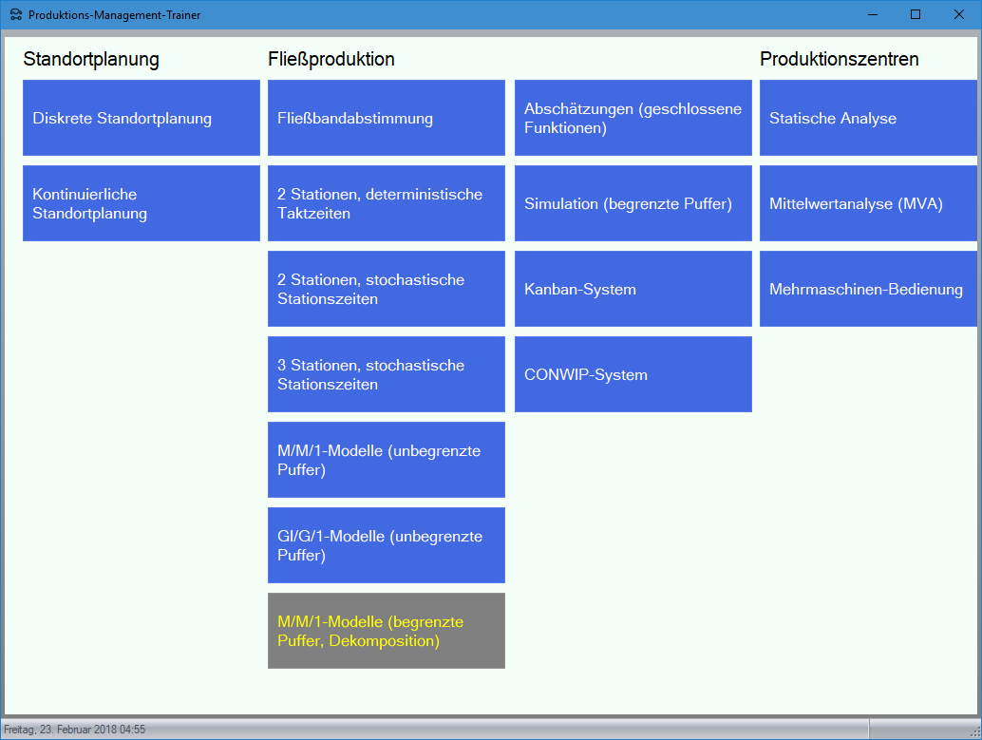Minimize the Produktions-Management-Trainer window
The width and height of the screenshot is (982, 740).
tap(872, 14)
